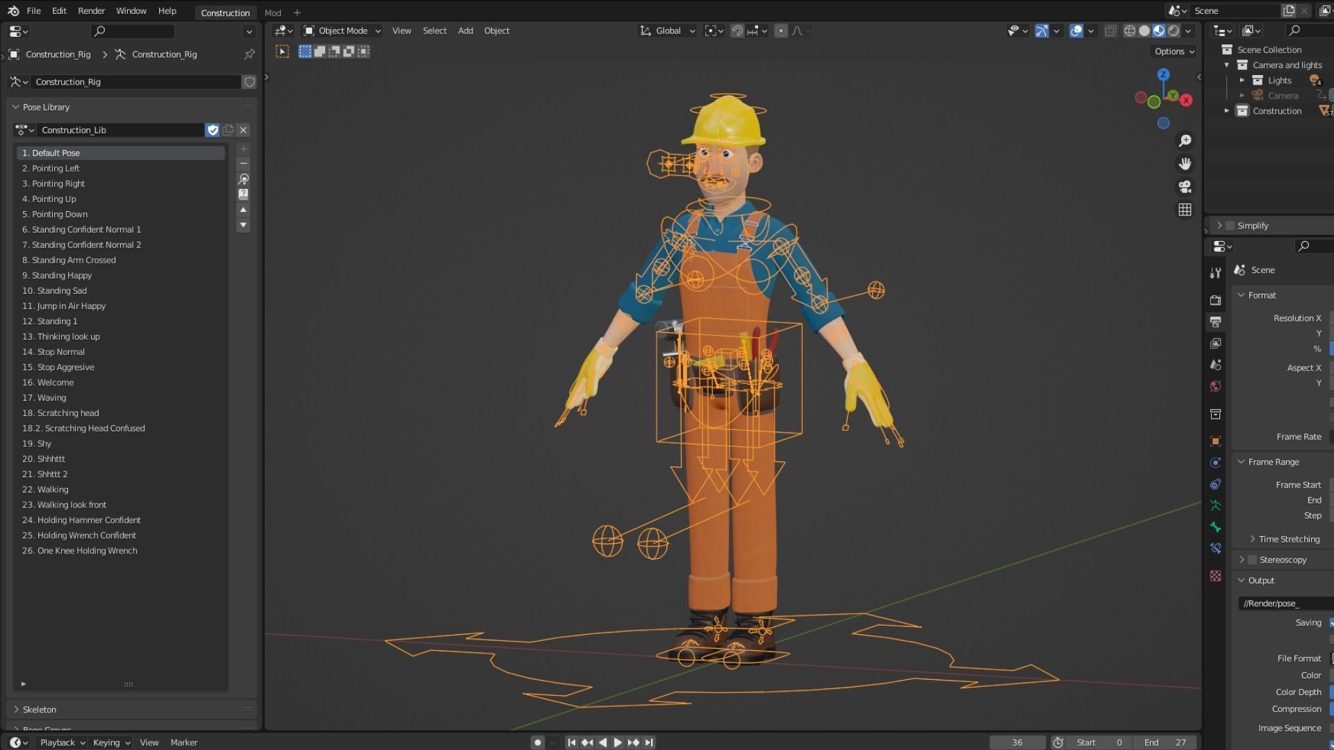This screenshot has height=750, width=1334.
Task: Open the viewport Add menu
Action: coord(466,31)
